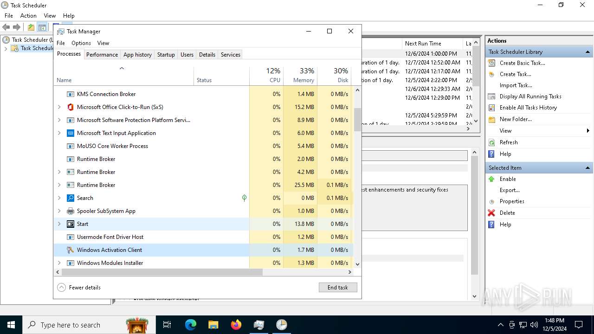Open the Services tab
The image size is (594, 334).
(x=231, y=55)
